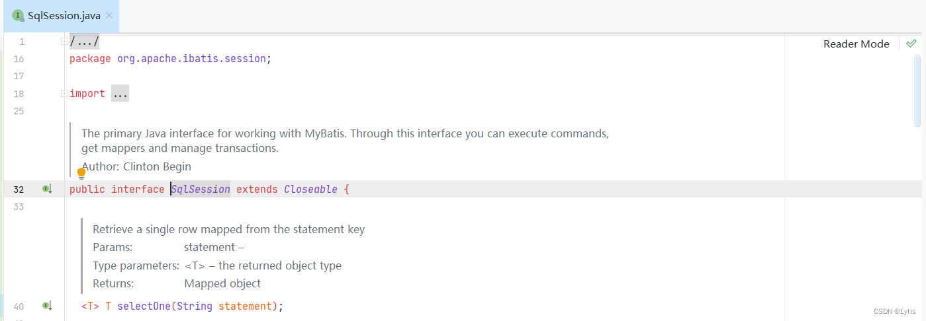The image size is (926, 321).
Task: Toggle Reader Mode
Action: (856, 44)
